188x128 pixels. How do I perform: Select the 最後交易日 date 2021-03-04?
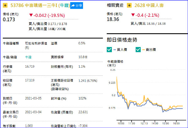(x=33, y=112)
